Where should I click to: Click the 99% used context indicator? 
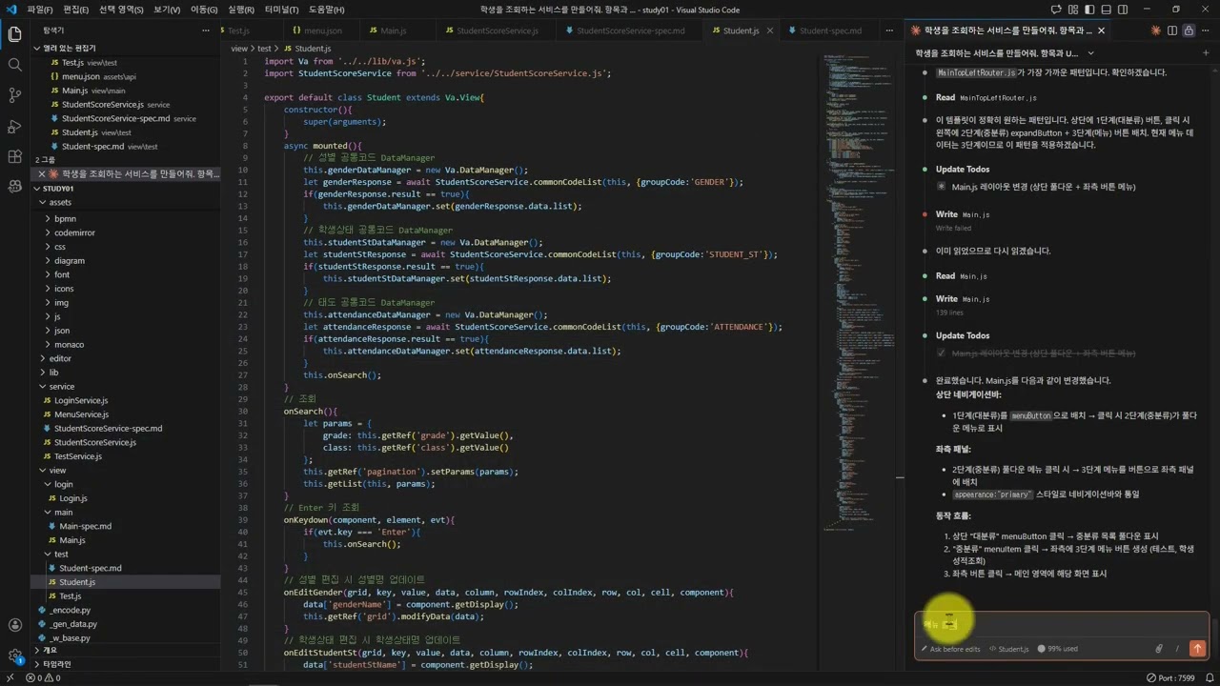tap(1057, 649)
